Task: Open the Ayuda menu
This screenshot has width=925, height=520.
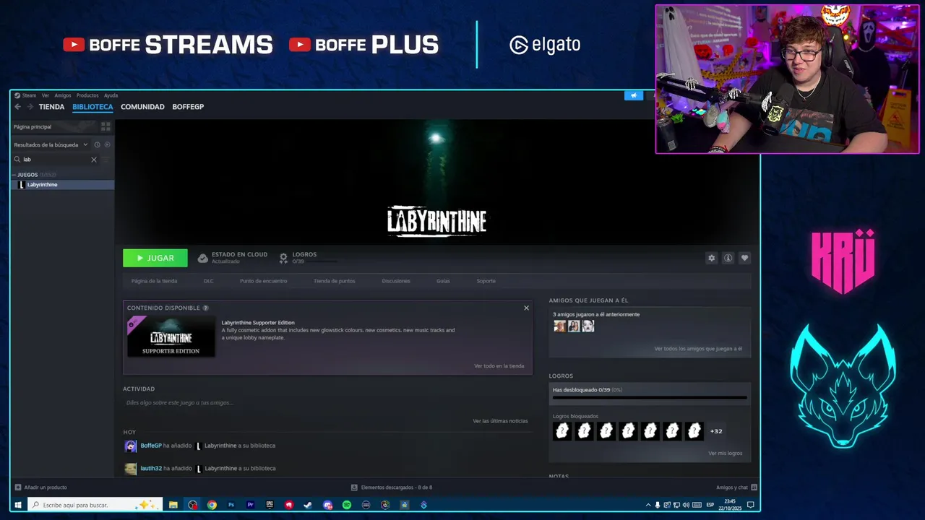Action: (x=111, y=95)
